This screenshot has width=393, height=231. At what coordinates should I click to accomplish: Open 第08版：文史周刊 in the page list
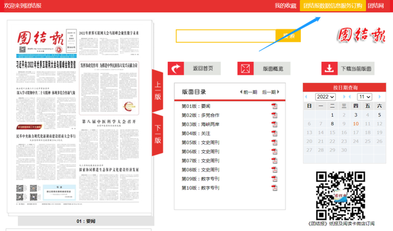point(200,170)
